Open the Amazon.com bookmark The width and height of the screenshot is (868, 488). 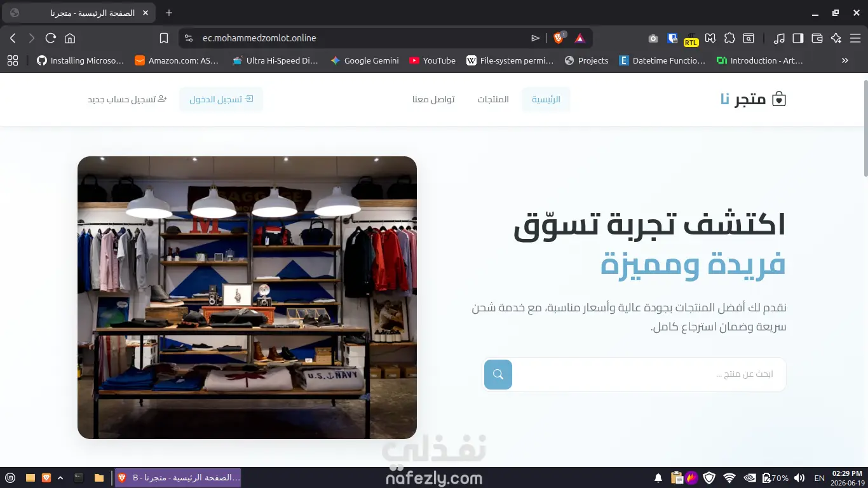(x=177, y=60)
